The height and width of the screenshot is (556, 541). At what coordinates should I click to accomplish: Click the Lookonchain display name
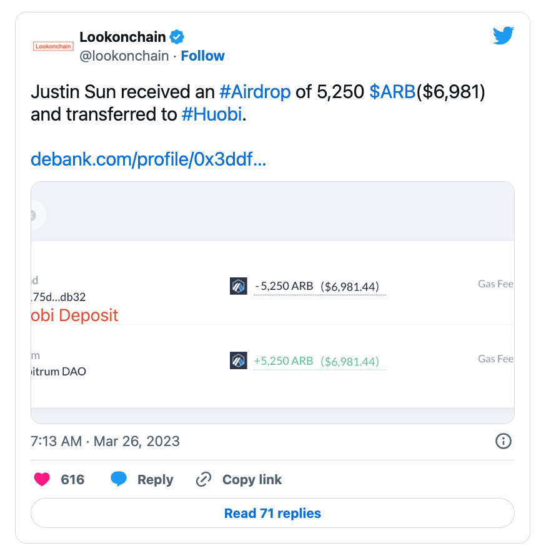click(122, 37)
